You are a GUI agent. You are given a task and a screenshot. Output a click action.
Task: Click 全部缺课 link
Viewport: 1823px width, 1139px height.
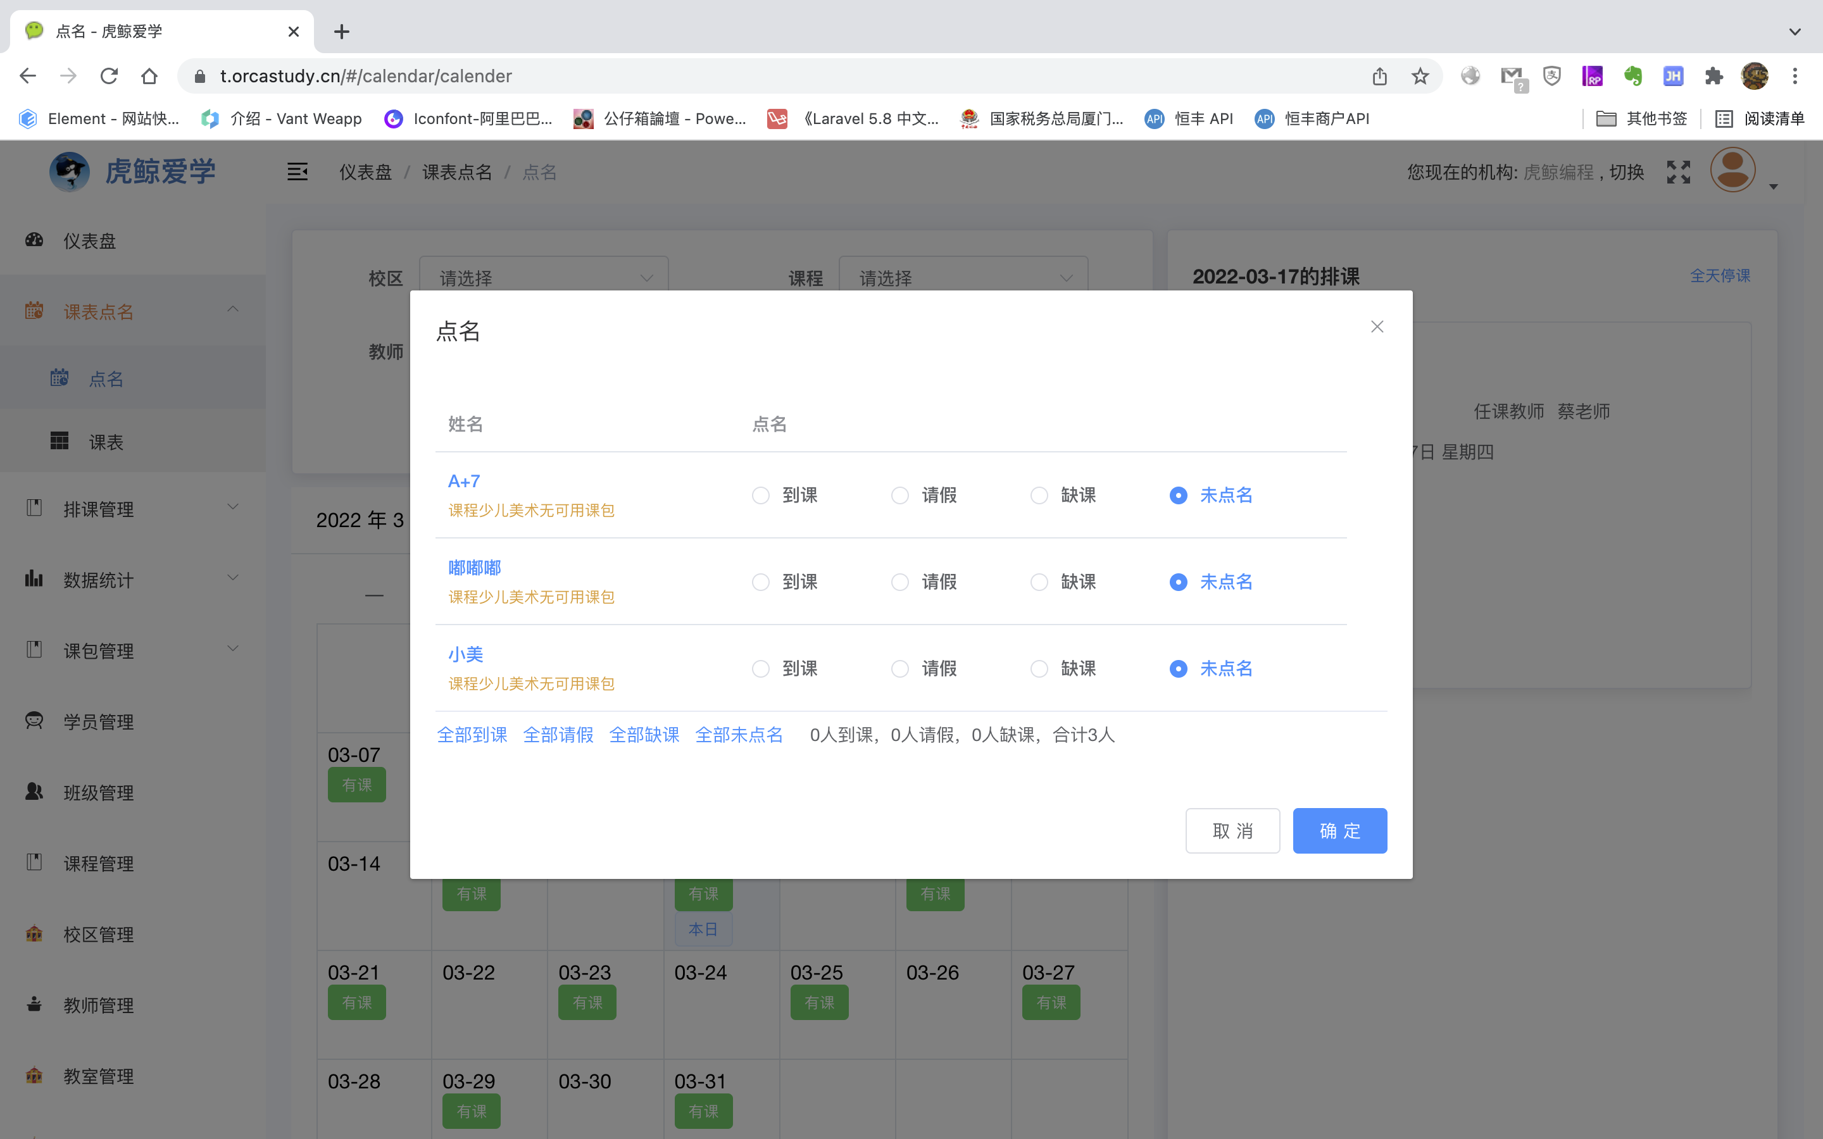(x=644, y=735)
